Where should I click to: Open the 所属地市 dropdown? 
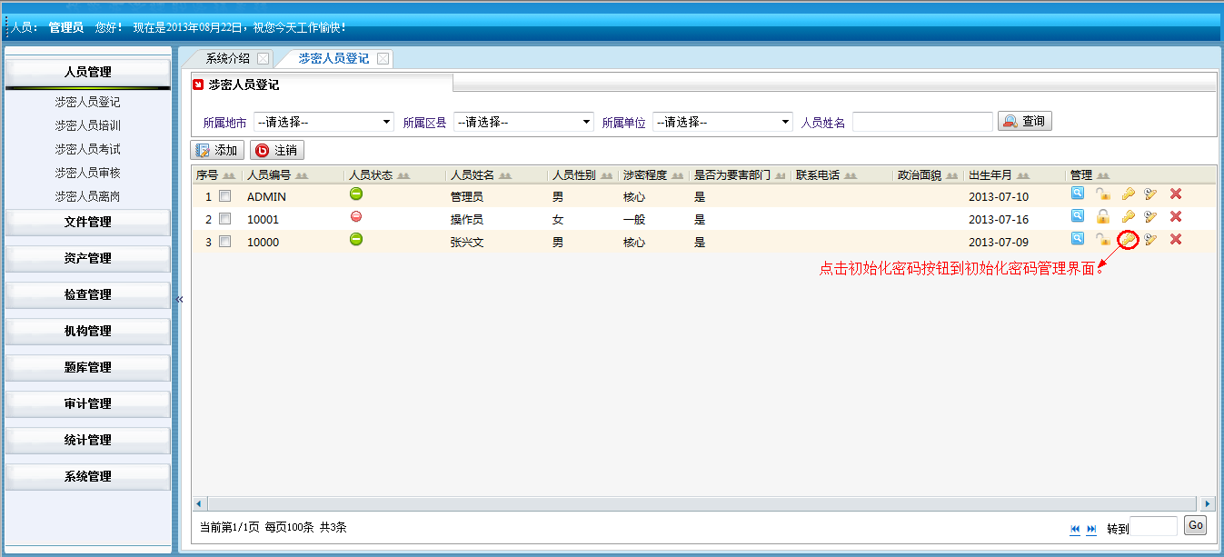tap(323, 122)
